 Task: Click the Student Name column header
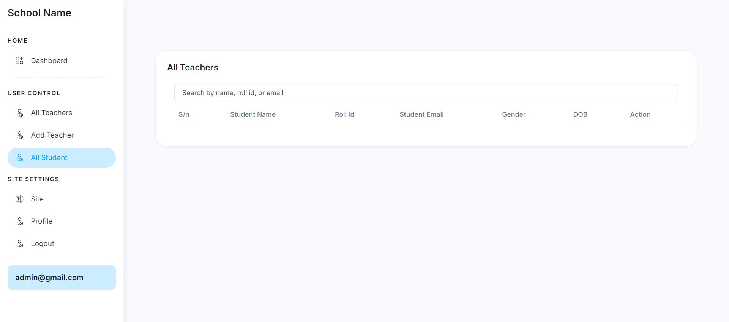[x=253, y=114]
